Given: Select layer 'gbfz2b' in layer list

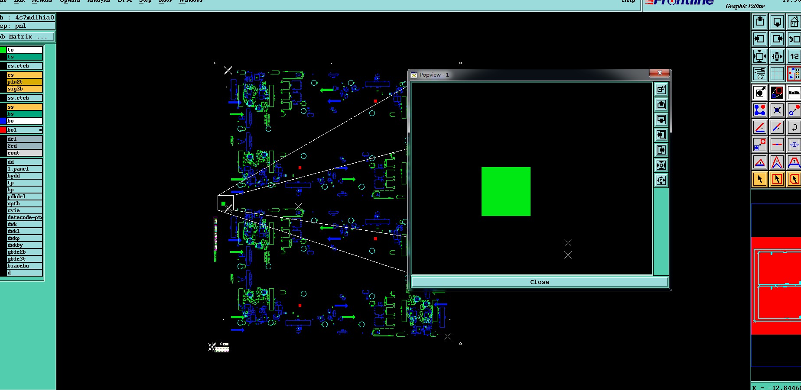Looking at the screenshot, I should click(25, 252).
